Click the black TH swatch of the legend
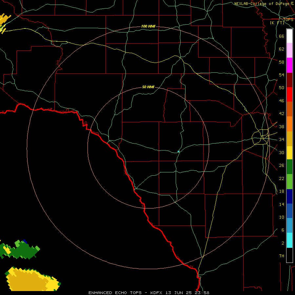The width and height of the screenshot is (295, 295). (x=289, y=255)
